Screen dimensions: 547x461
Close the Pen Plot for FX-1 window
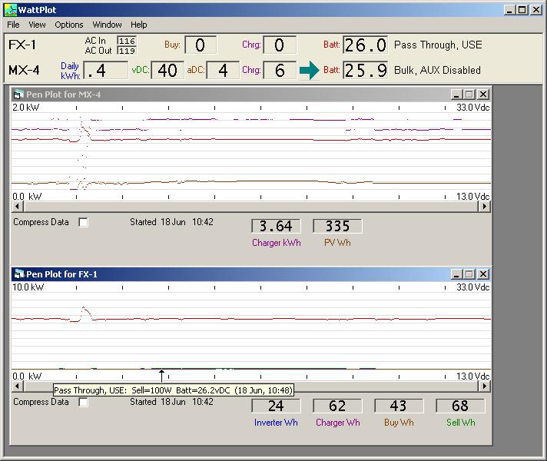click(x=483, y=274)
